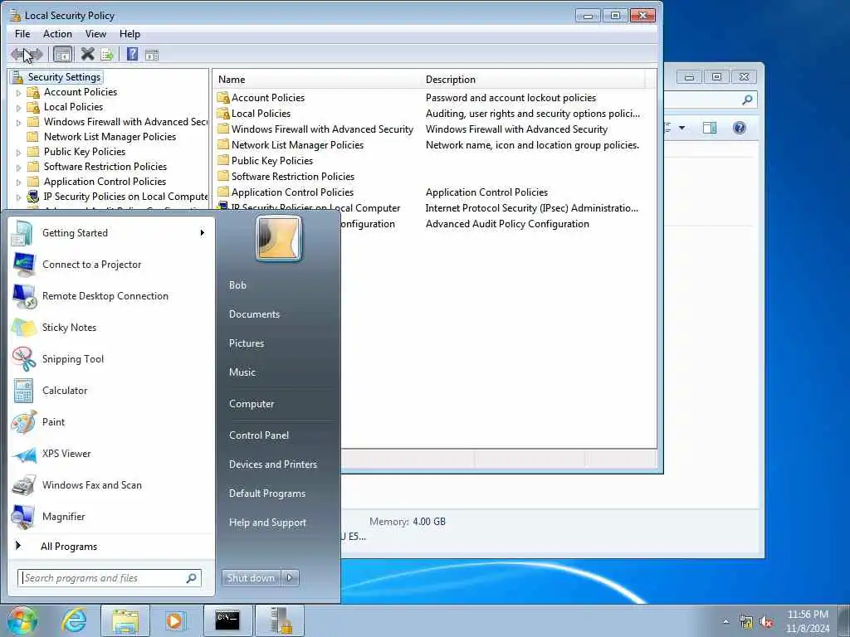This screenshot has height=637, width=850.
Task: Open Devices and Printers
Action: (x=272, y=464)
